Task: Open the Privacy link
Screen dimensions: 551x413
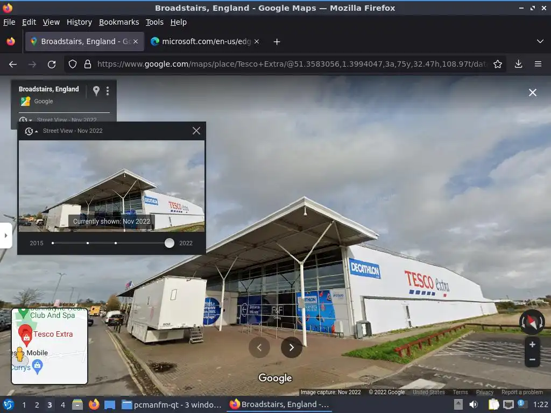Action: tap(485, 392)
